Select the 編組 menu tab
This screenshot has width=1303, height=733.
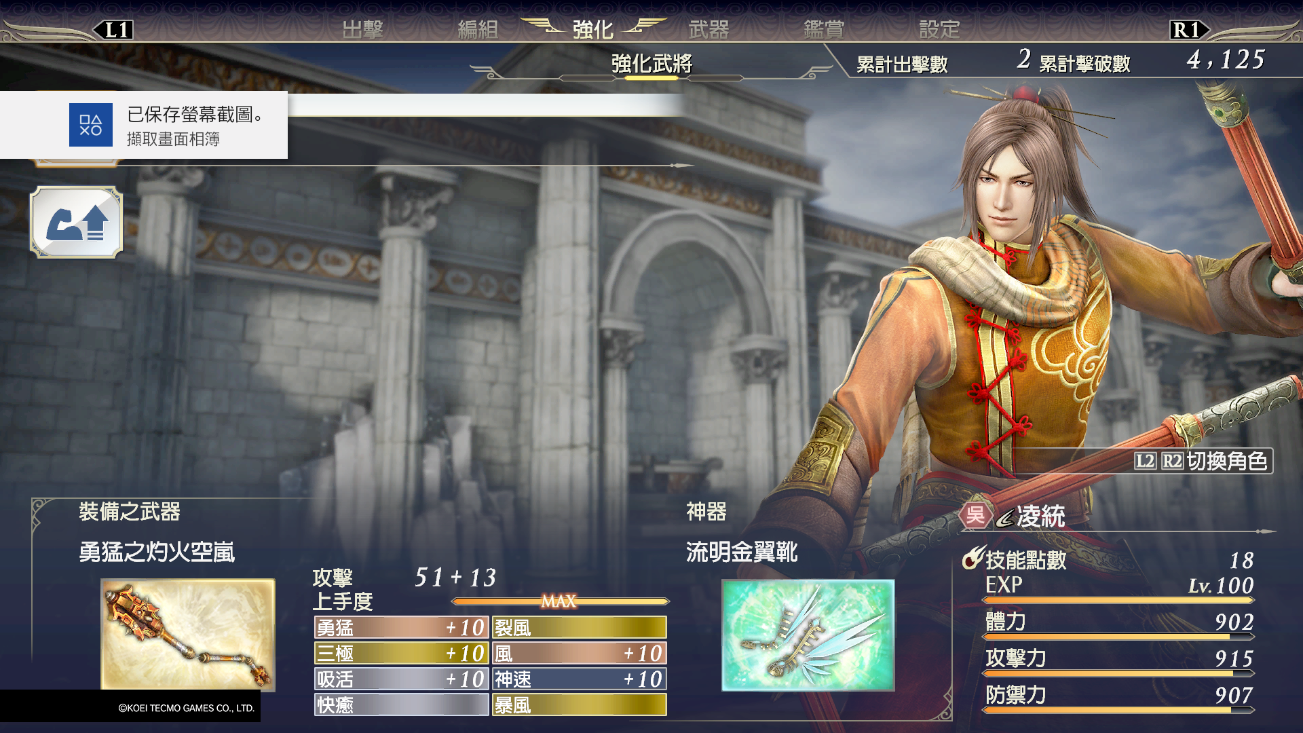(x=478, y=29)
